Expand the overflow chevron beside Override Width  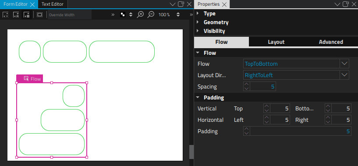click(x=113, y=15)
